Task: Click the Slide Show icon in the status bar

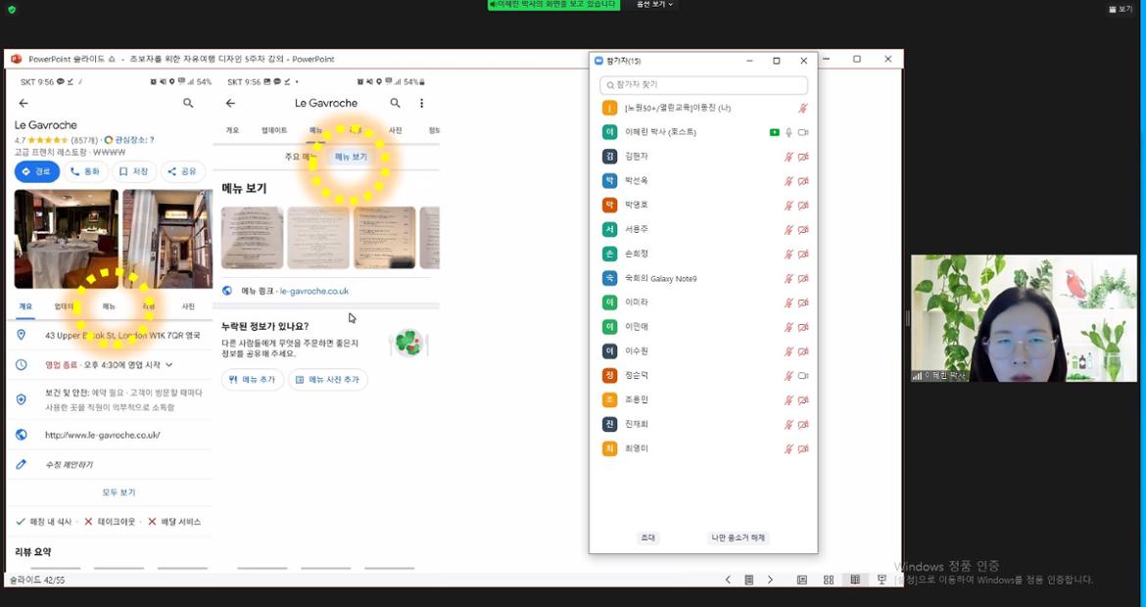Action: [x=883, y=580]
